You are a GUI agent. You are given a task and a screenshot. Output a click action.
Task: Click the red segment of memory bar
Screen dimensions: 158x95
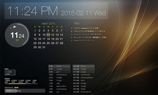(x=7, y=84)
